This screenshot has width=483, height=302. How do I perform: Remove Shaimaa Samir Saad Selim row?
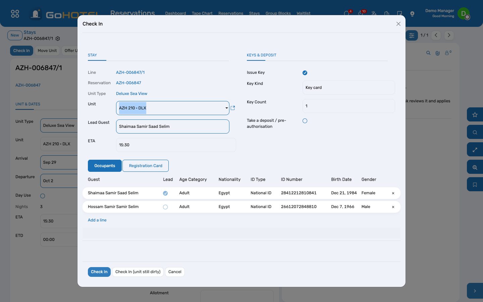click(x=393, y=193)
